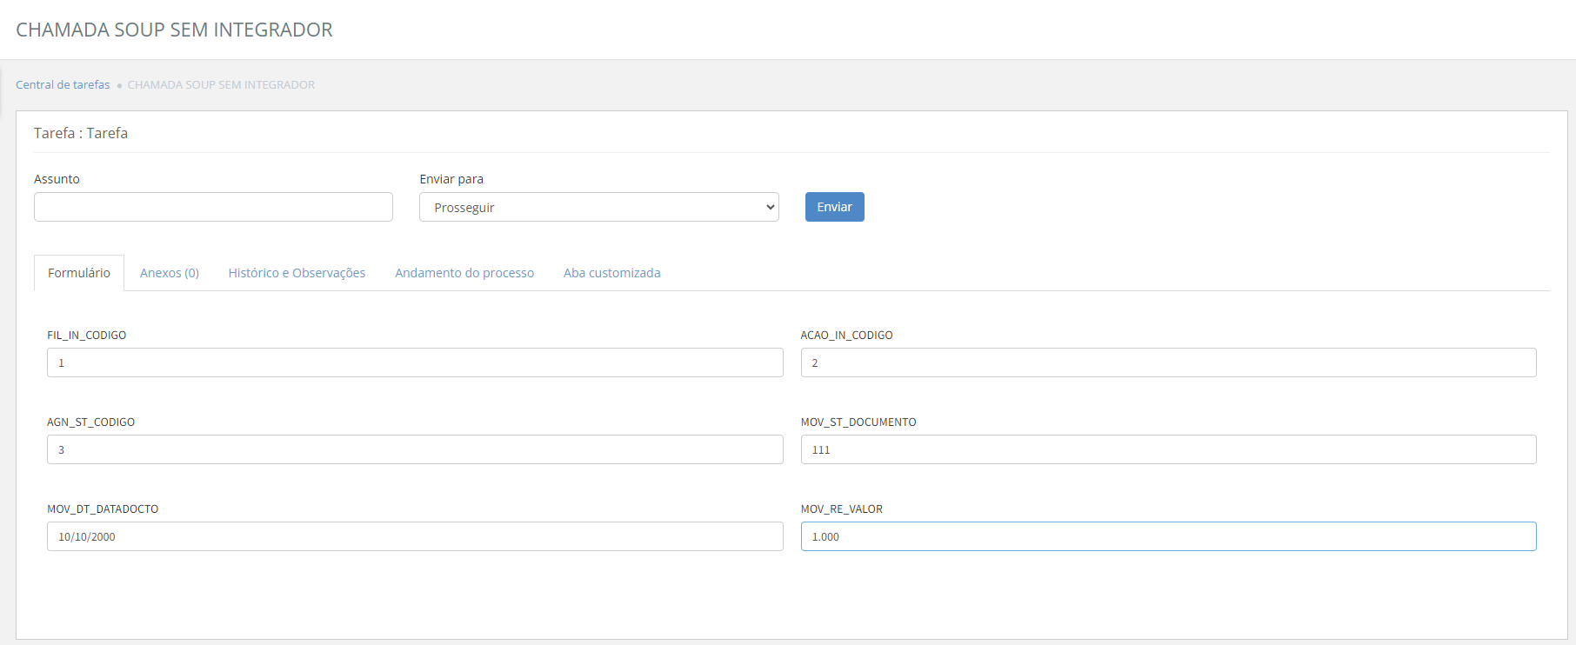The height and width of the screenshot is (645, 1576).
Task: Click into the Assunto text field
Action: pyautogui.click(x=213, y=207)
